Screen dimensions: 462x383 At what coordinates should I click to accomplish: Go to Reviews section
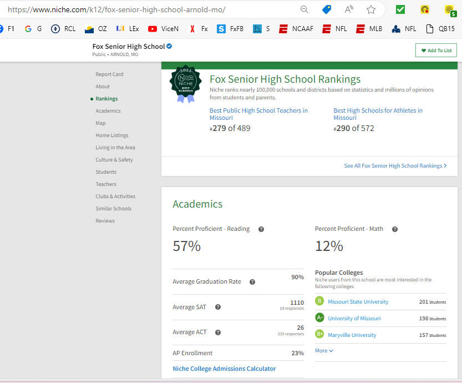click(x=105, y=220)
